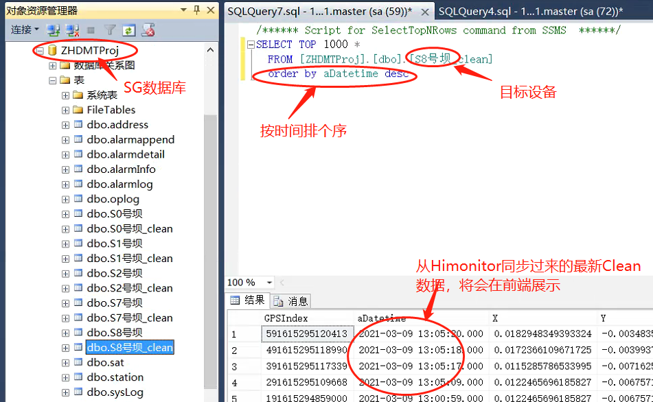Collapse the ZHDMTProj database node

tap(40, 51)
